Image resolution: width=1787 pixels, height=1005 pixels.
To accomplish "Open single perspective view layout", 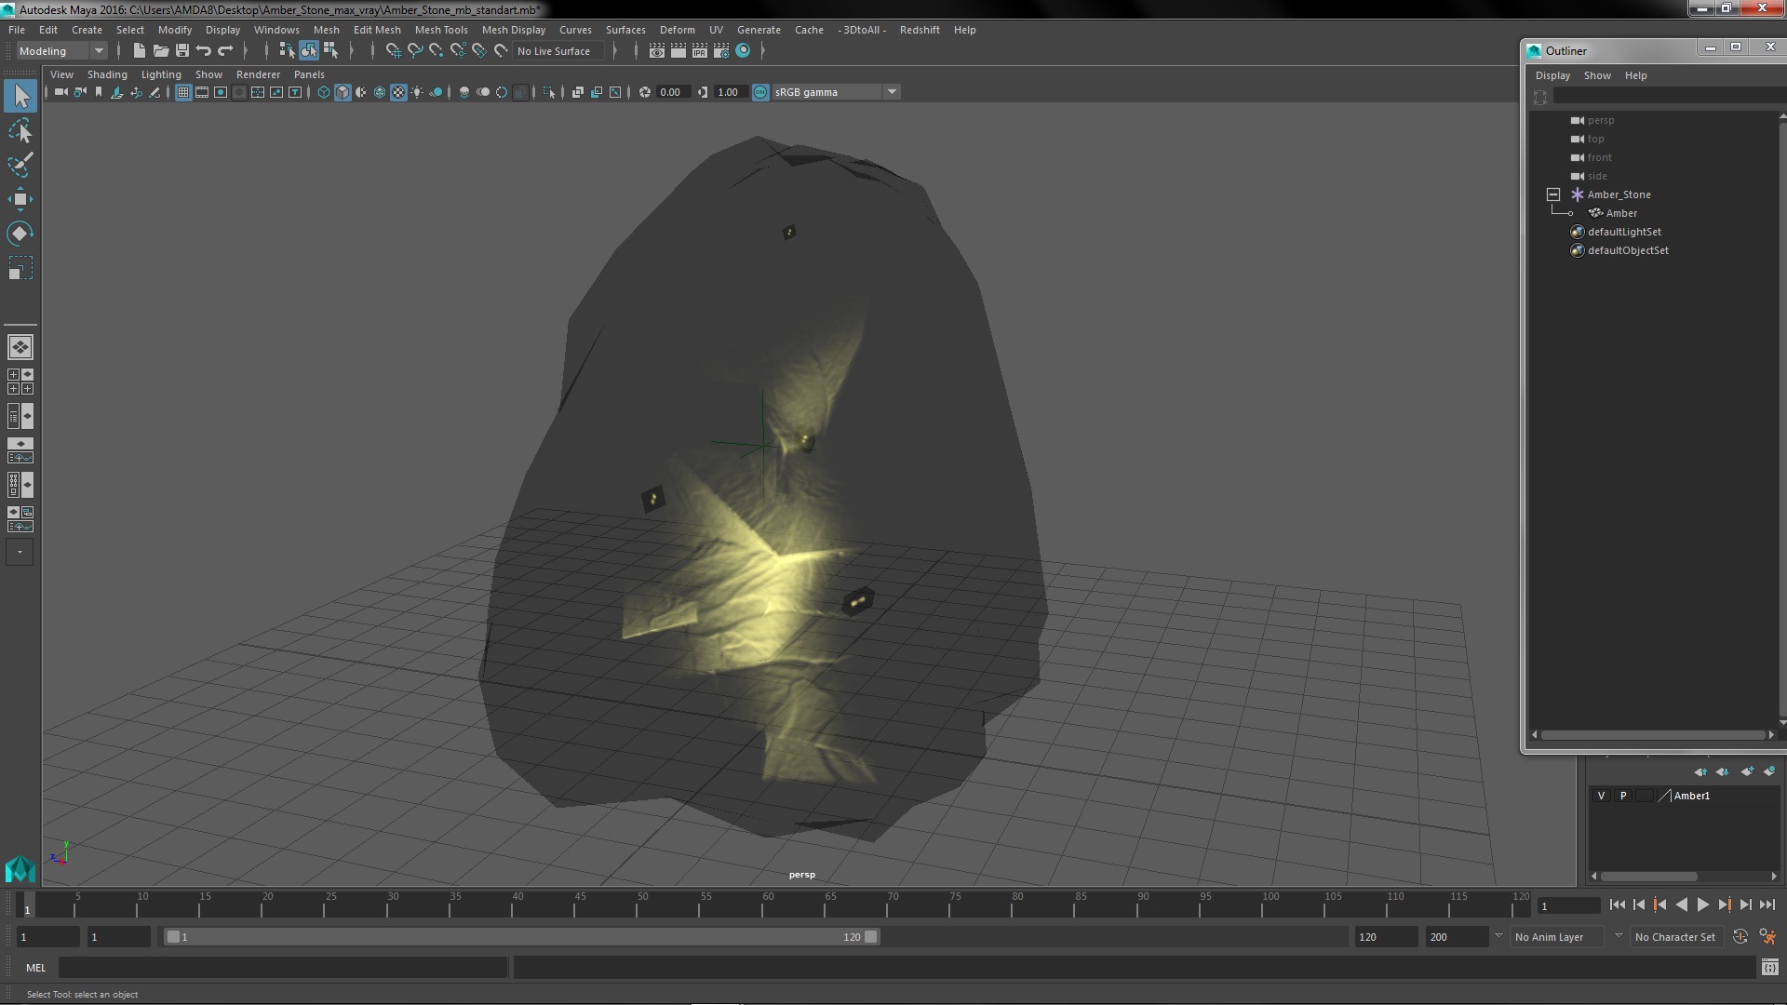I will click(20, 347).
